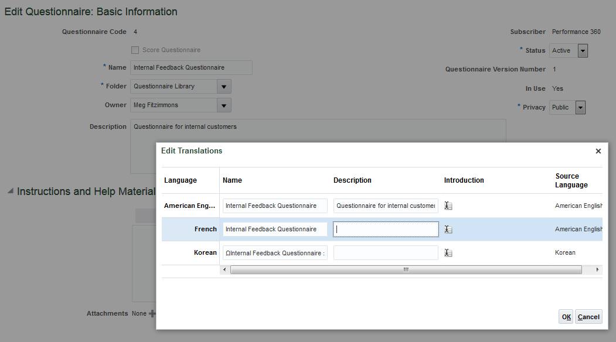616x342 pixels.
Task: Add an attachment with the plus icon
Action: (152, 314)
